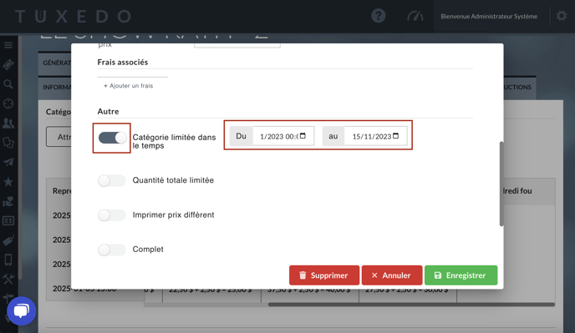Open the chat support bubble
Screen dimensions: 575x333
tap(21, 311)
